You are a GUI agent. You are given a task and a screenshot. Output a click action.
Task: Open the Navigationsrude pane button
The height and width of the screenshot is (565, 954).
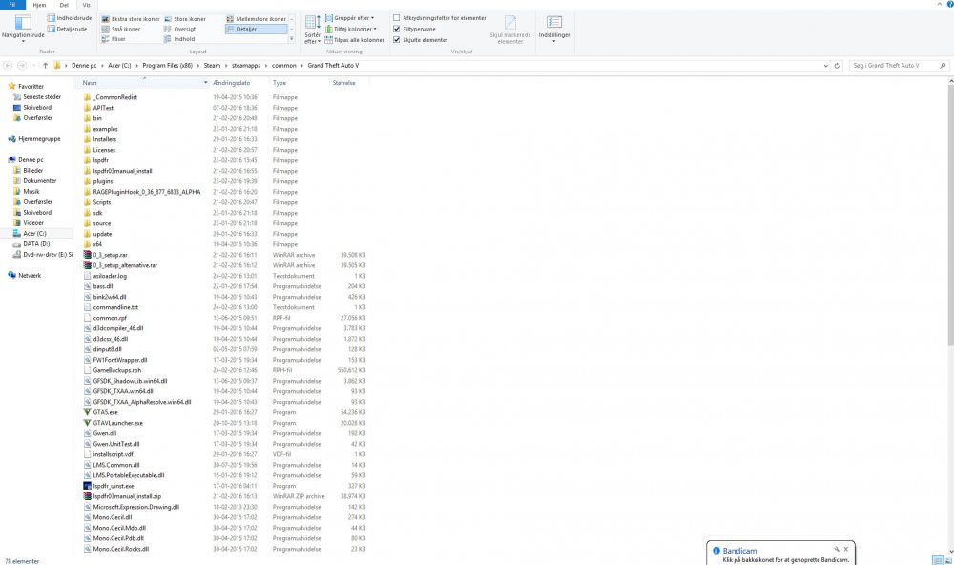tap(23, 28)
